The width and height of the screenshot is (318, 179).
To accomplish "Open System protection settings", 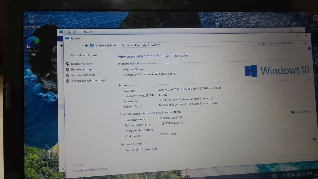I will pyautogui.click(x=83, y=75).
